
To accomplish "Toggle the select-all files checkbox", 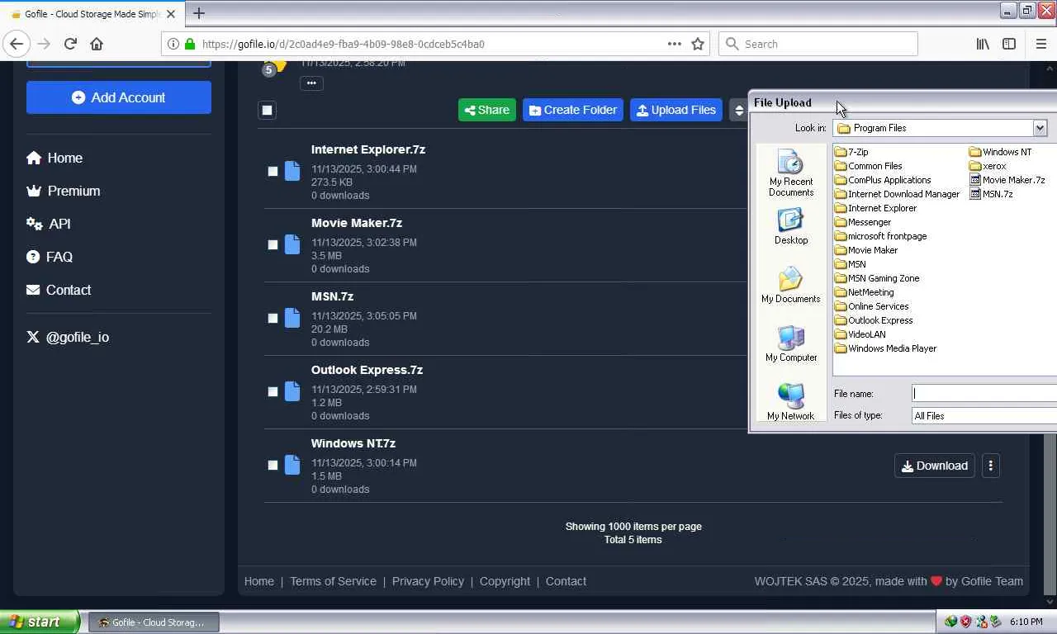I will (267, 110).
